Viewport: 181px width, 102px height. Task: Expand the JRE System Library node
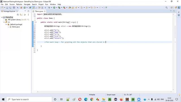(x=4, y=20)
